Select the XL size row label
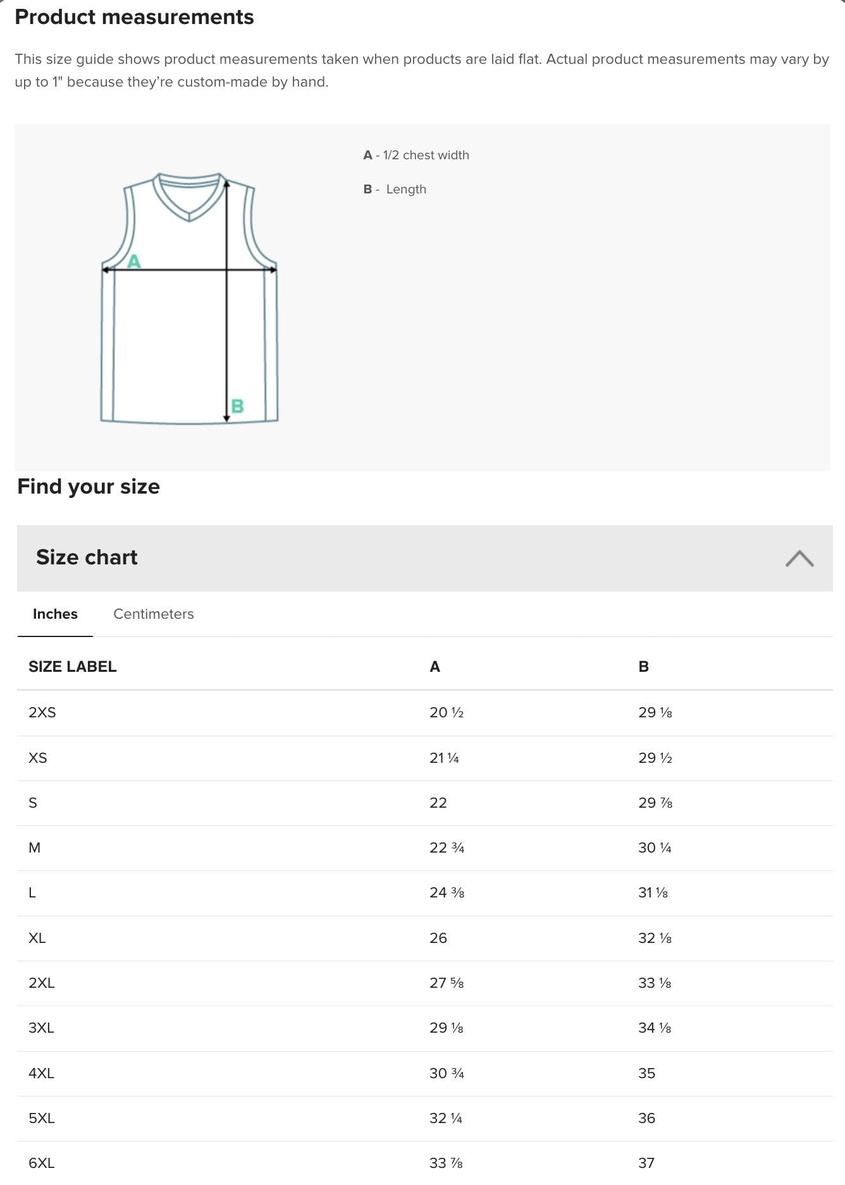 pos(37,938)
